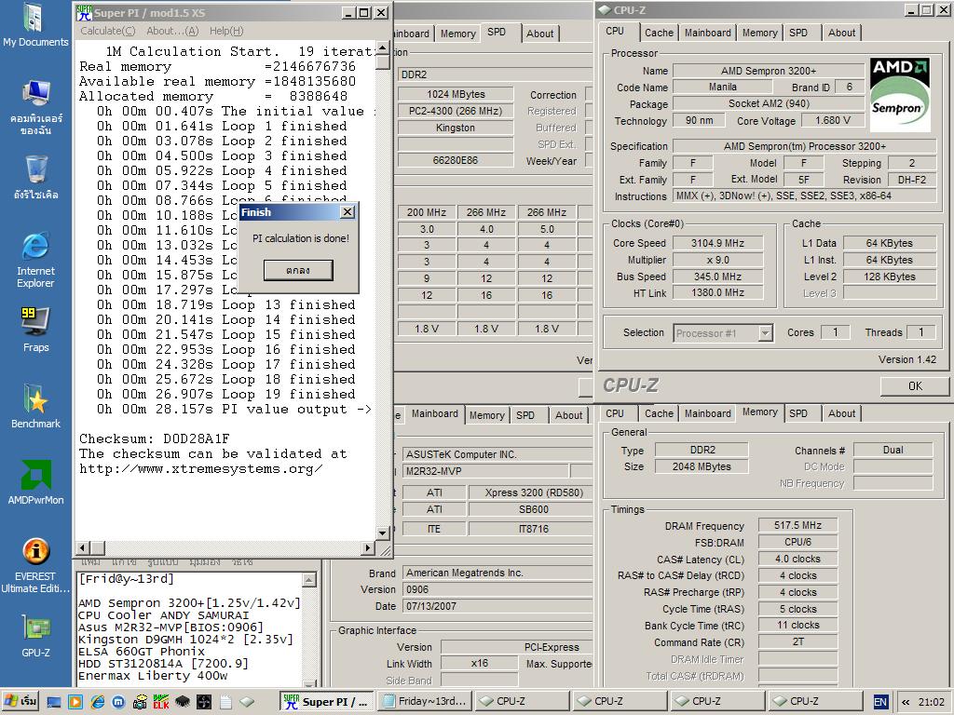Open My Documents desktop icon
Viewport: 954px width, 715px height.
pyautogui.click(x=35, y=24)
